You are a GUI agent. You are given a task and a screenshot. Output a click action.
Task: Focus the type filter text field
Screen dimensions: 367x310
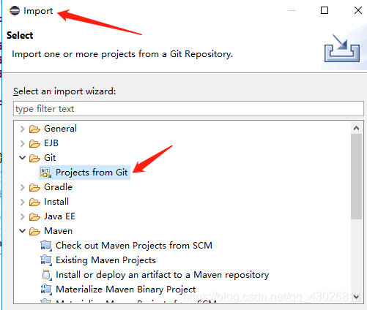coord(188,109)
